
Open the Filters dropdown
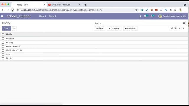99,28
